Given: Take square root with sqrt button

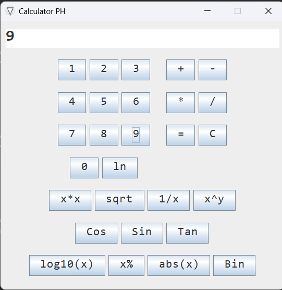Looking at the screenshot, I should [x=119, y=200].
